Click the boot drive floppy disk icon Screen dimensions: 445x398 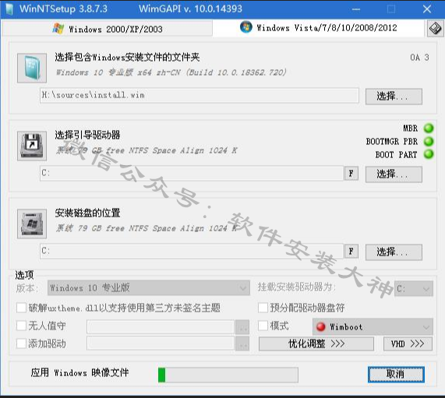(x=32, y=146)
